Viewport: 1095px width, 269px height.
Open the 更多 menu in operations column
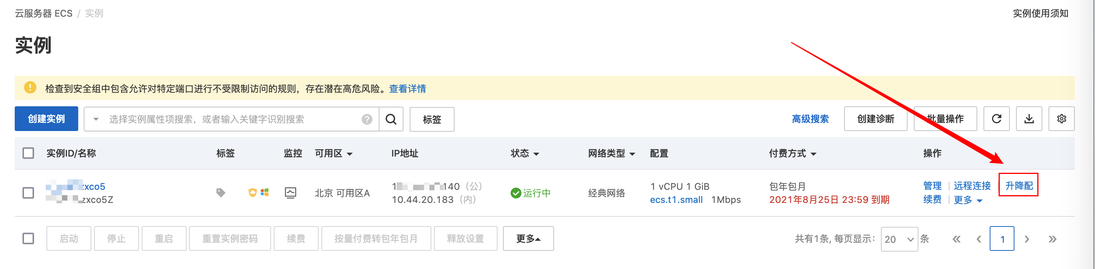click(968, 200)
